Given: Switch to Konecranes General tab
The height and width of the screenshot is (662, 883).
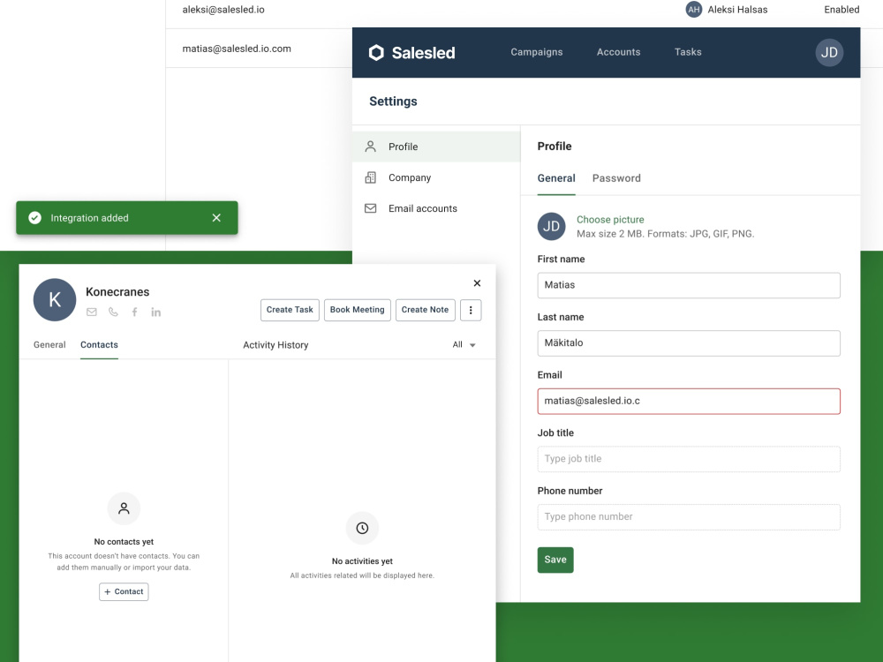Looking at the screenshot, I should coord(49,344).
